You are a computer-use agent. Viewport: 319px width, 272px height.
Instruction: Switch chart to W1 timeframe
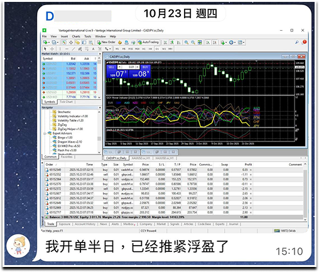164,49
